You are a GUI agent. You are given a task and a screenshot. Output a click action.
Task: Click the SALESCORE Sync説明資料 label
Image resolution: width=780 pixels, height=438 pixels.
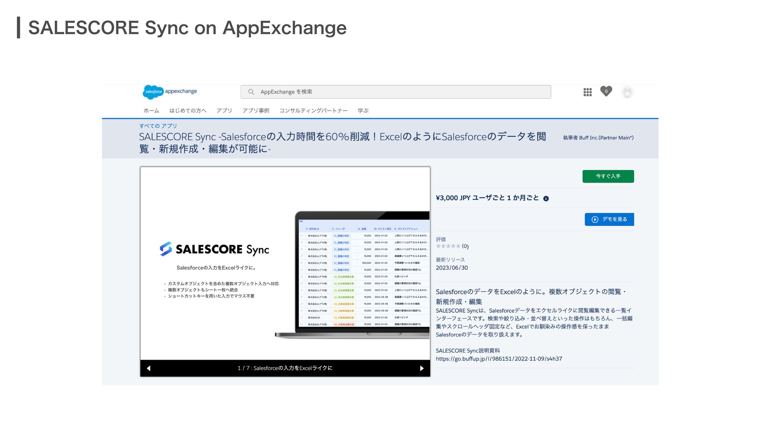tap(468, 351)
